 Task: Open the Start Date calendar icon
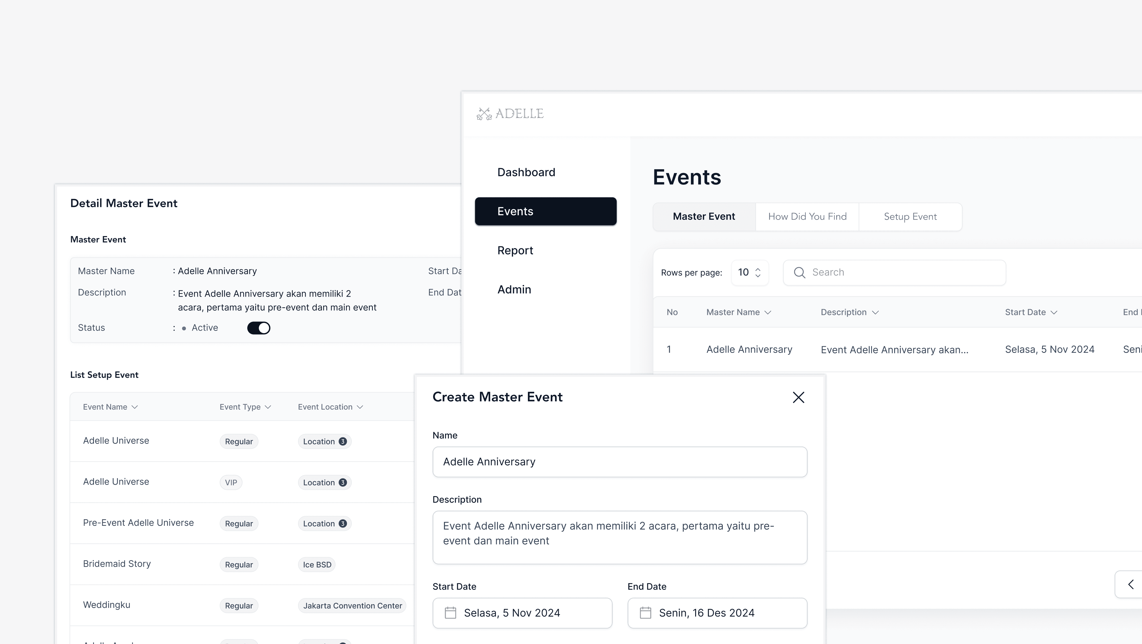pos(451,613)
